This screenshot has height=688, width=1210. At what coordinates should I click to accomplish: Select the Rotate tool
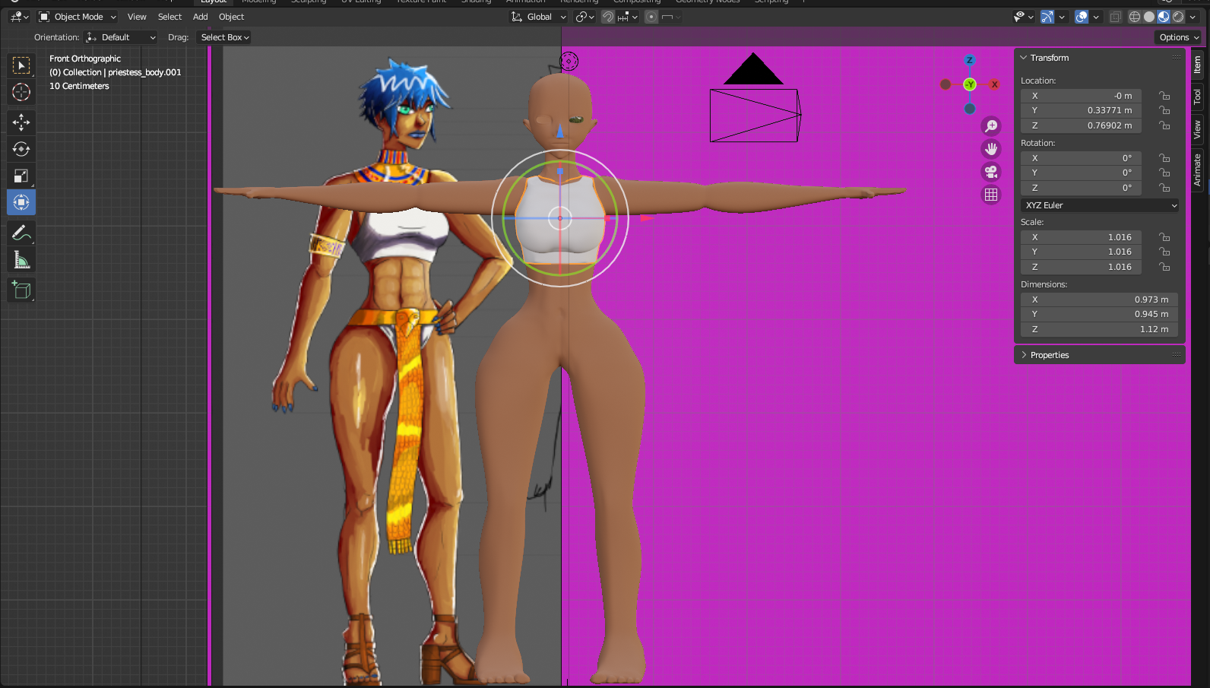21,149
